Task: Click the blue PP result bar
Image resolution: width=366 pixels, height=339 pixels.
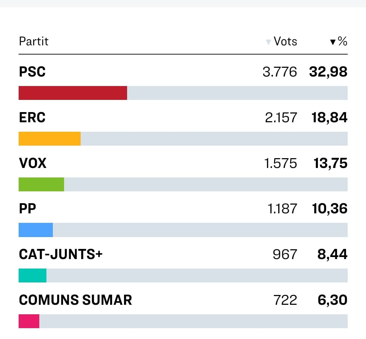Action: tap(36, 230)
